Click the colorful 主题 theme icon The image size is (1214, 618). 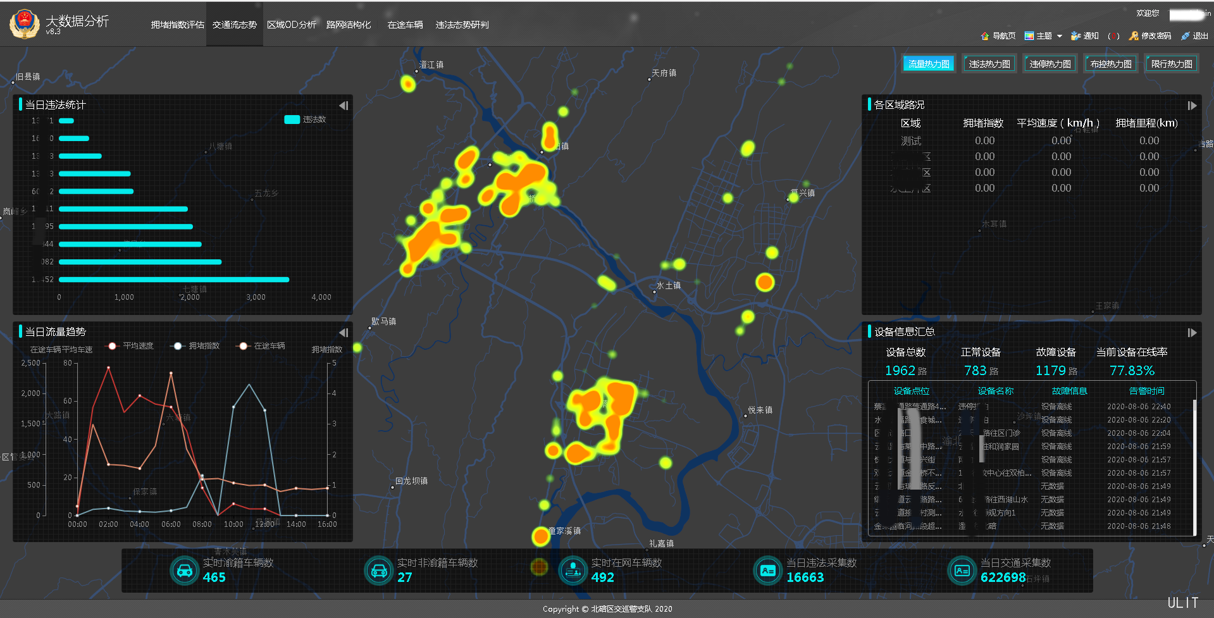coord(1029,36)
